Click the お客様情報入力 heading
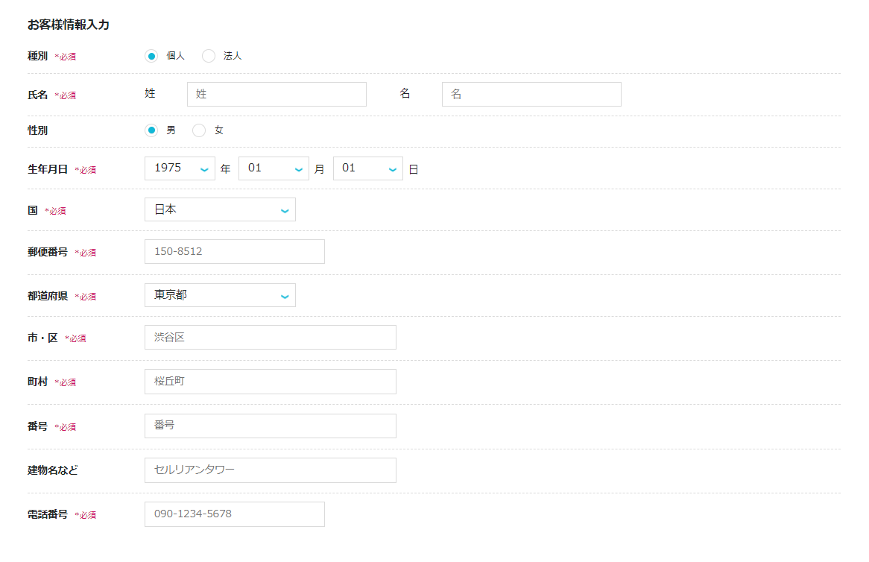Viewport: 869px width, 562px height. point(68,25)
